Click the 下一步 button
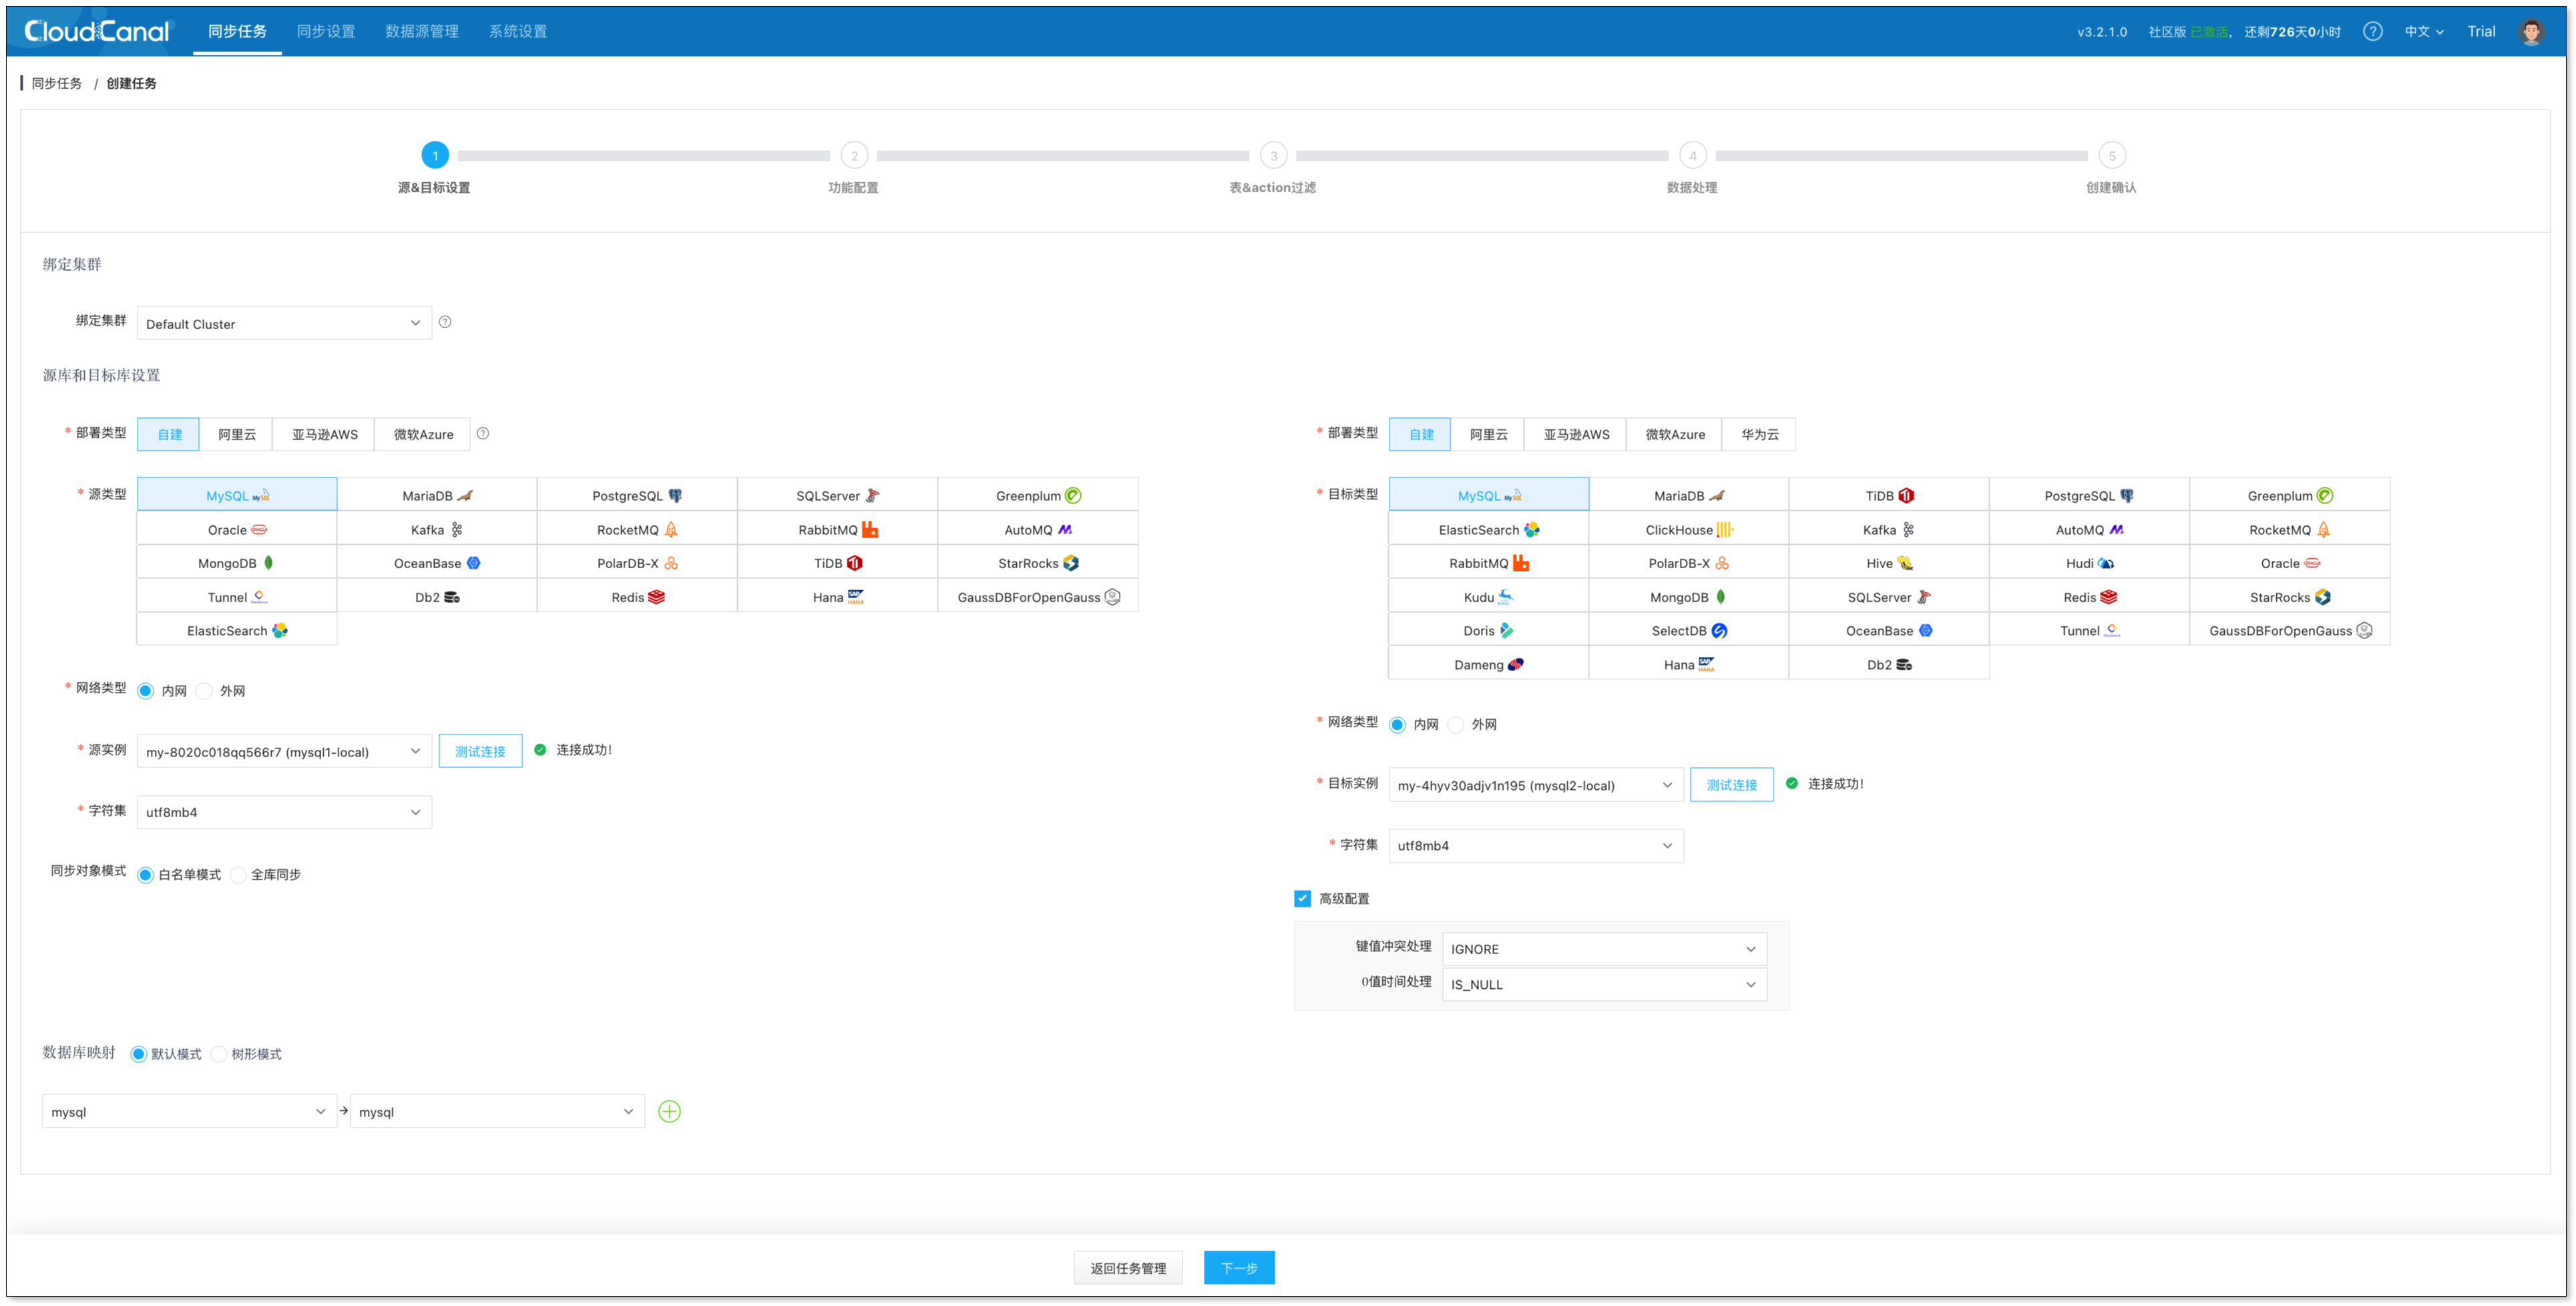Screen dimensions: 2576x1306 (1238, 1268)
